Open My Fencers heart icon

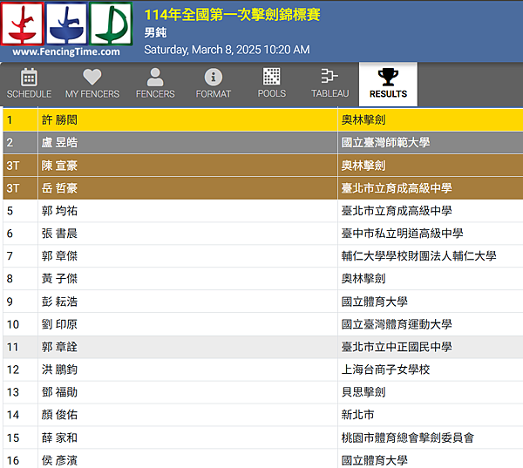click(92, 77)
